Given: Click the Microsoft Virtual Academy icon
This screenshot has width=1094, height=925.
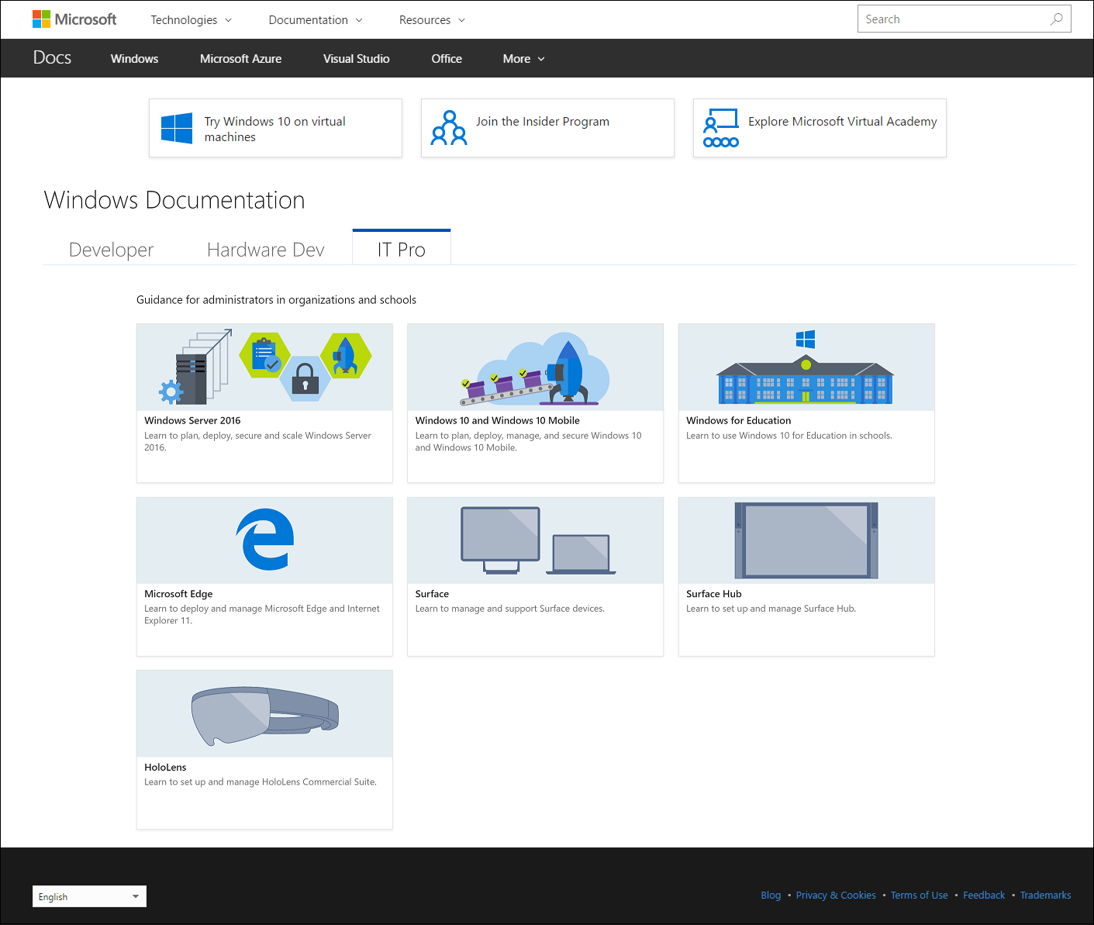Looking at the screenshot, I should [x=720, y=126].
